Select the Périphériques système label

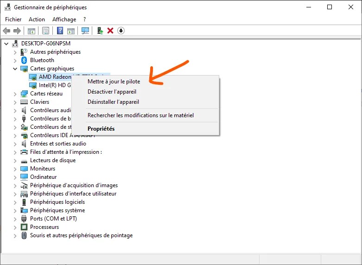tap(57, 210)
